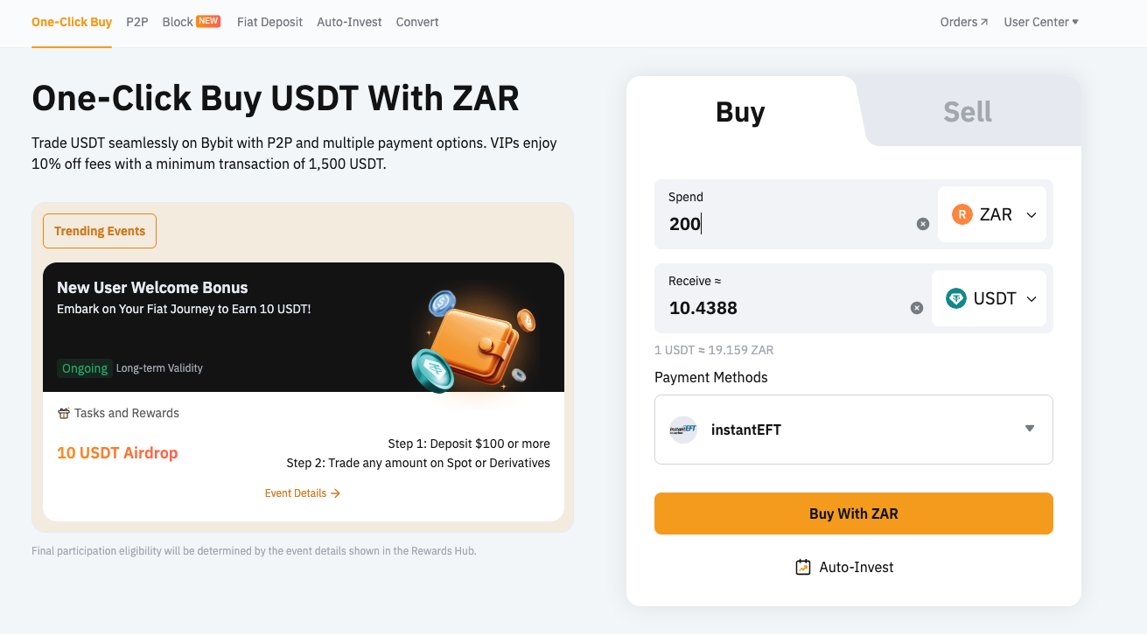The width and height of the screenshot is (1147, 636).
Task: Open the USDT coin dropdown
Action: (1031, 299)
